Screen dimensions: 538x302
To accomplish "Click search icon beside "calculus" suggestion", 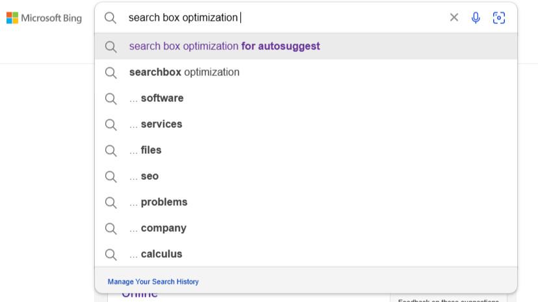I will click(x=111, y=254).
